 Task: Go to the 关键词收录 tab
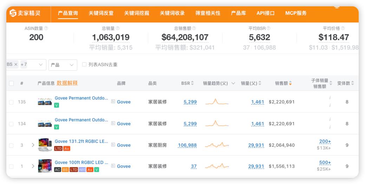click(x=172, y=13)
